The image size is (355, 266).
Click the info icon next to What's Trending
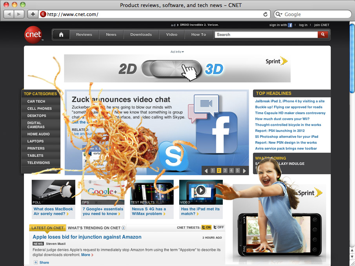coord(124,228)
